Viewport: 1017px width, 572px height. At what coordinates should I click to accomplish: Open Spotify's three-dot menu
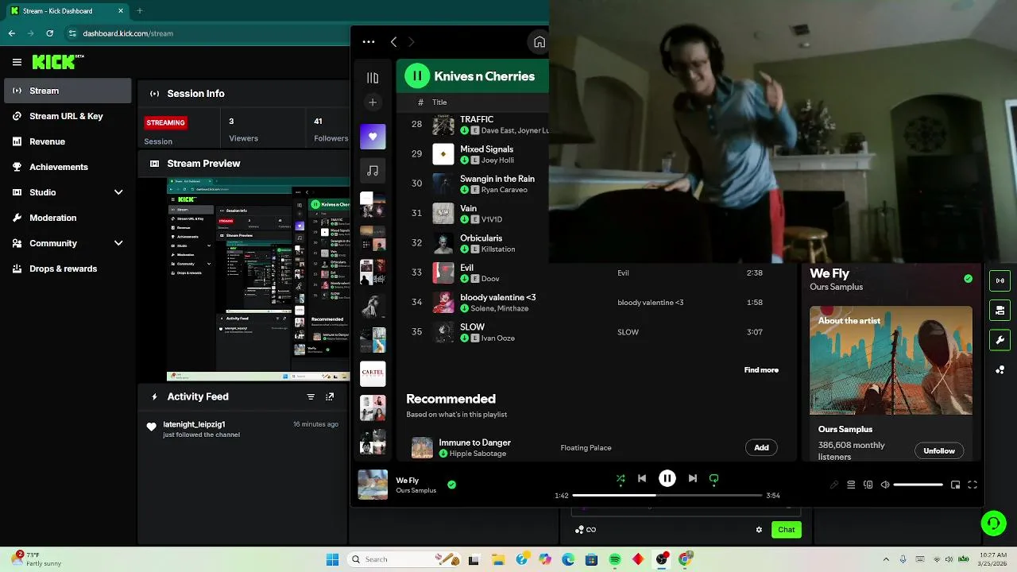(x=368, y=41)
